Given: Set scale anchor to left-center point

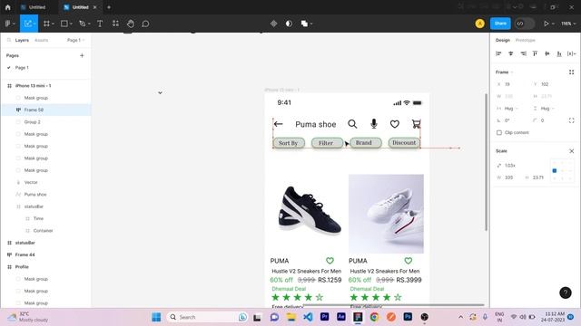Looking at the screenshot, I should [x=555, y=170].
